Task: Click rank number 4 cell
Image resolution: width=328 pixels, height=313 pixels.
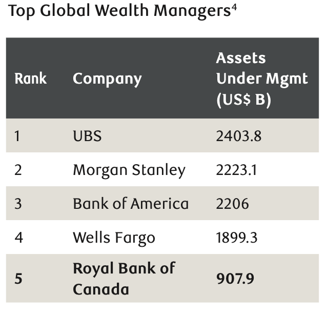Action: (18, 238)
